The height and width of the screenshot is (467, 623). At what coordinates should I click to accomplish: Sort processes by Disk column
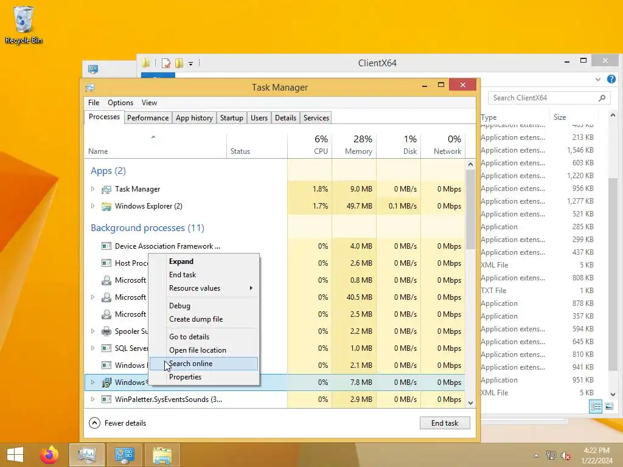pos(399,145)
